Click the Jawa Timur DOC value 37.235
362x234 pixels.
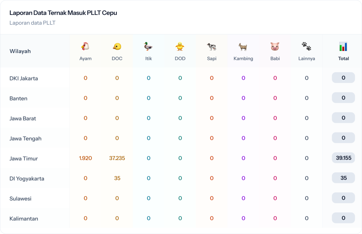click(x=117, y=158)
